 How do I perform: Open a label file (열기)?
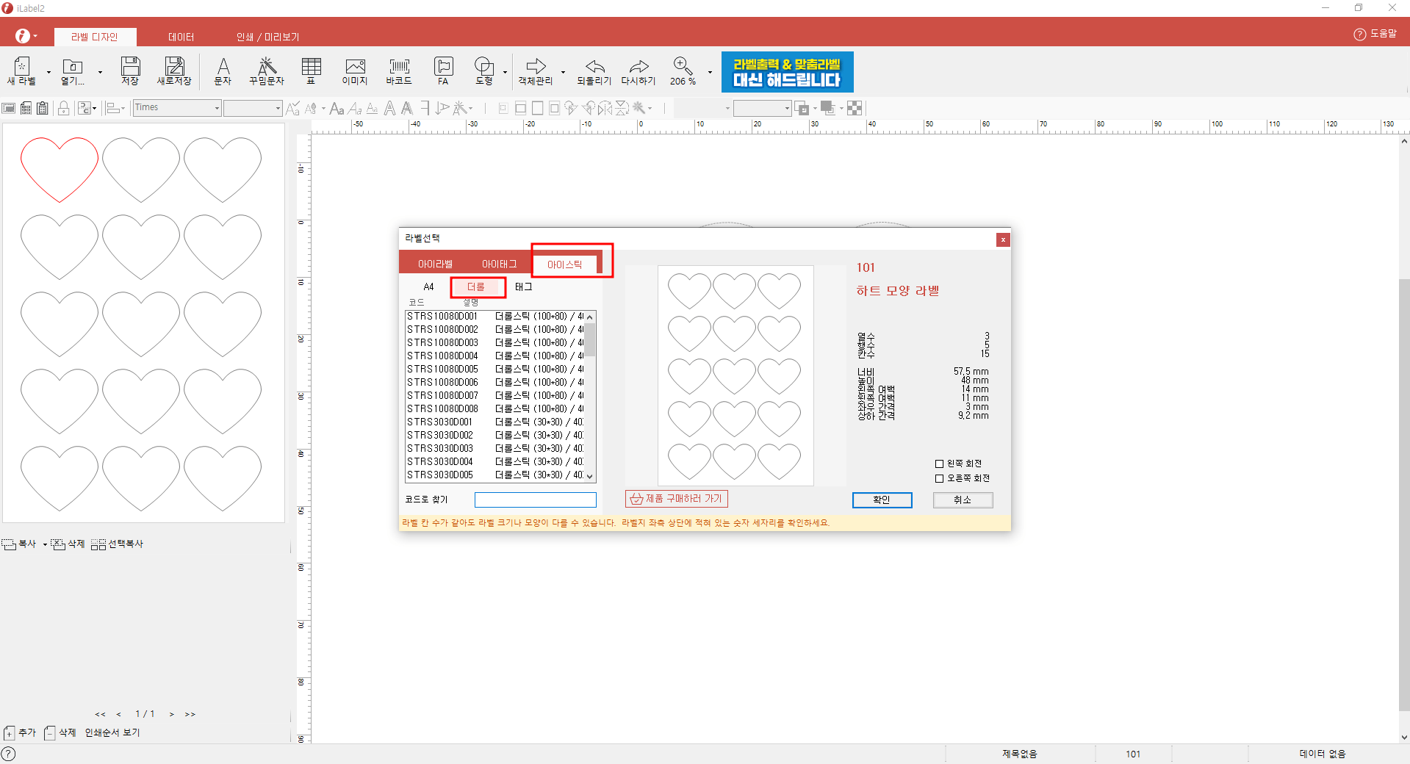[x=72, y=71]
